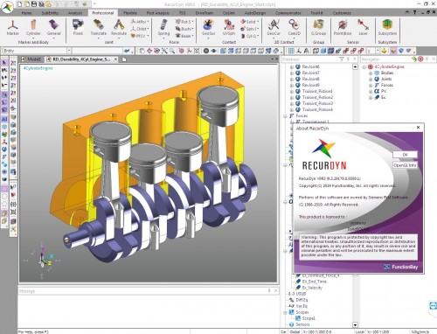Open the Entity selection dropdown
The height and width of the screenshot is (334, 437).
[x=69, y=51]
